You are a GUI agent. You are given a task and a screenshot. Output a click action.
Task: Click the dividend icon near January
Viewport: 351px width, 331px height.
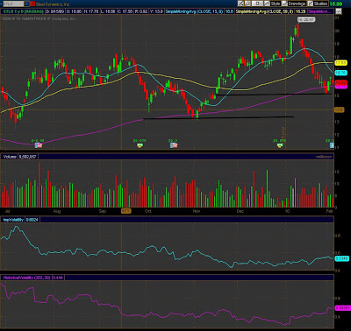[x=280, y=145]
